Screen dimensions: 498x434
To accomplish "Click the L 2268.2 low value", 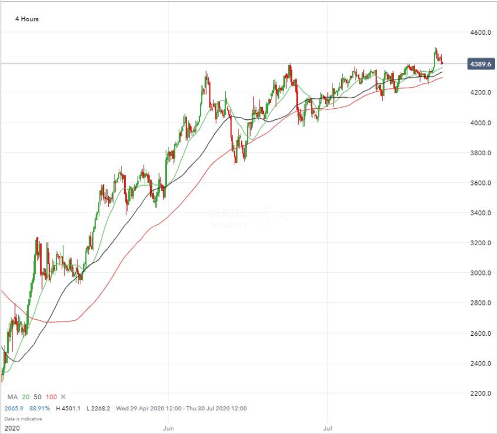I will point(100,409).
